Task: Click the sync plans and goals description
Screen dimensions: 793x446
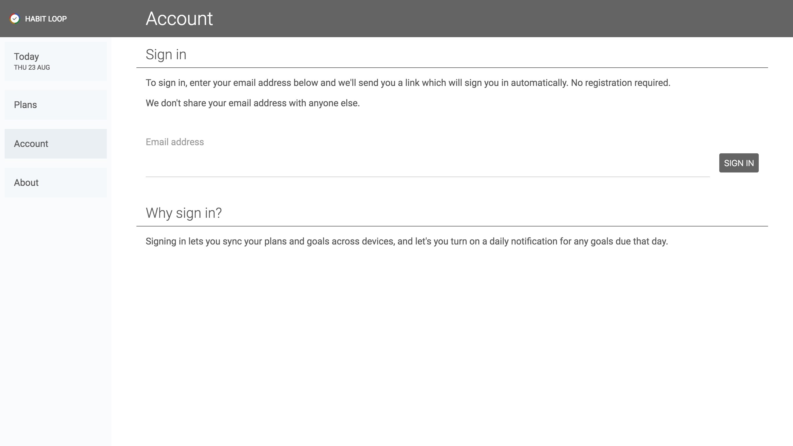Action: (406, 242)
